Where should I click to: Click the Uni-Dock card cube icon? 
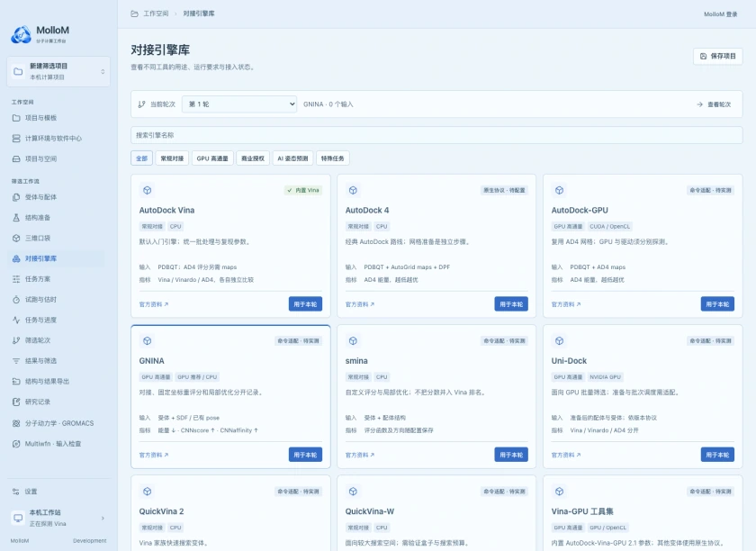click(x=559, y=340)
